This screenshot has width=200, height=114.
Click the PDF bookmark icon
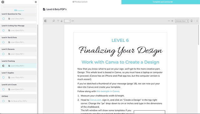[x=192, y=21]
